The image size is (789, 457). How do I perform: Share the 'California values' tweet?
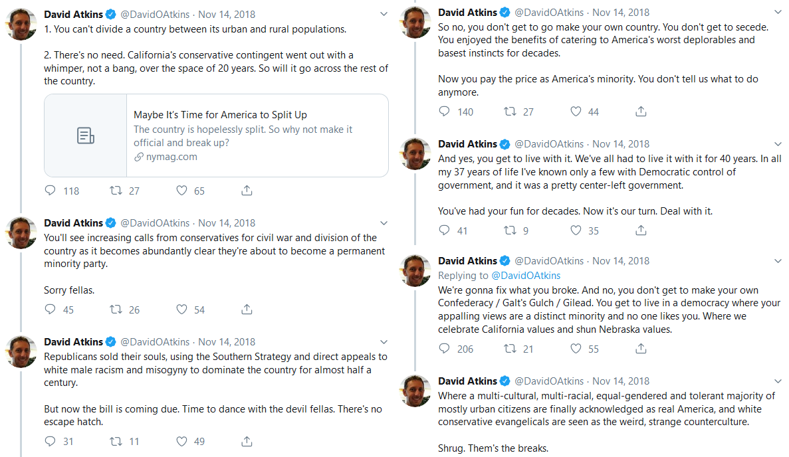(641, 349)
